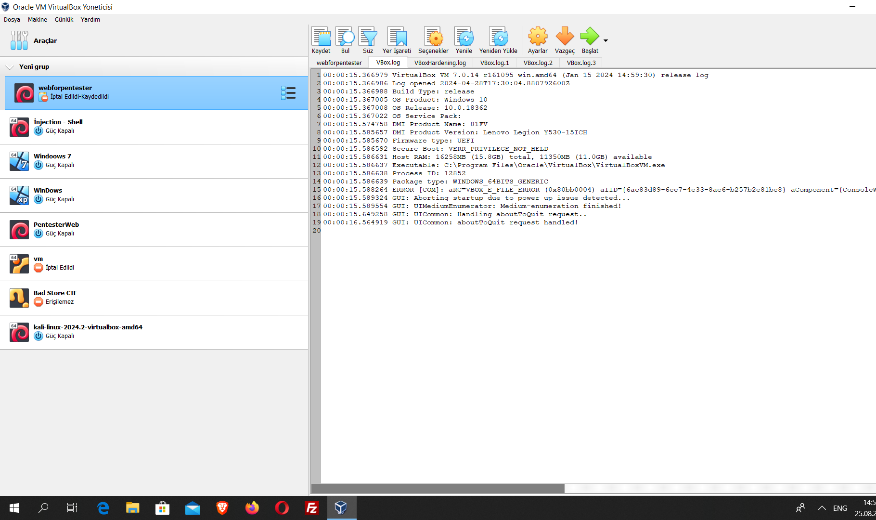Image resolution: width=876 pixels, height=520 pixels.
Task: Open FileZilla from the taskbar
Action: click(x=312, y=508)
